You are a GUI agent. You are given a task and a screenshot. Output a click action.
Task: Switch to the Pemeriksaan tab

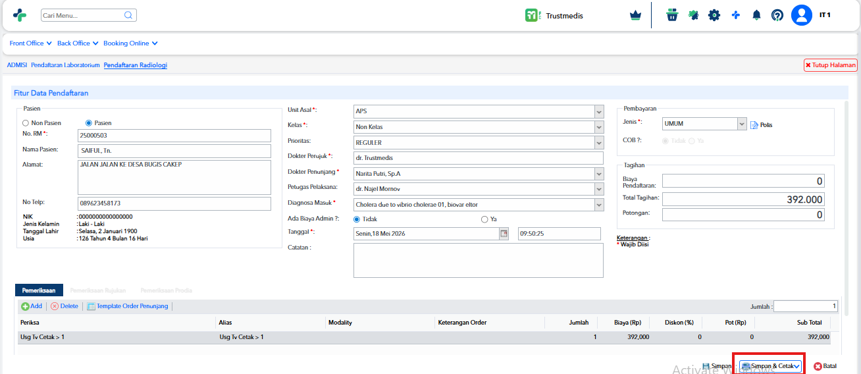click(39, 290)
